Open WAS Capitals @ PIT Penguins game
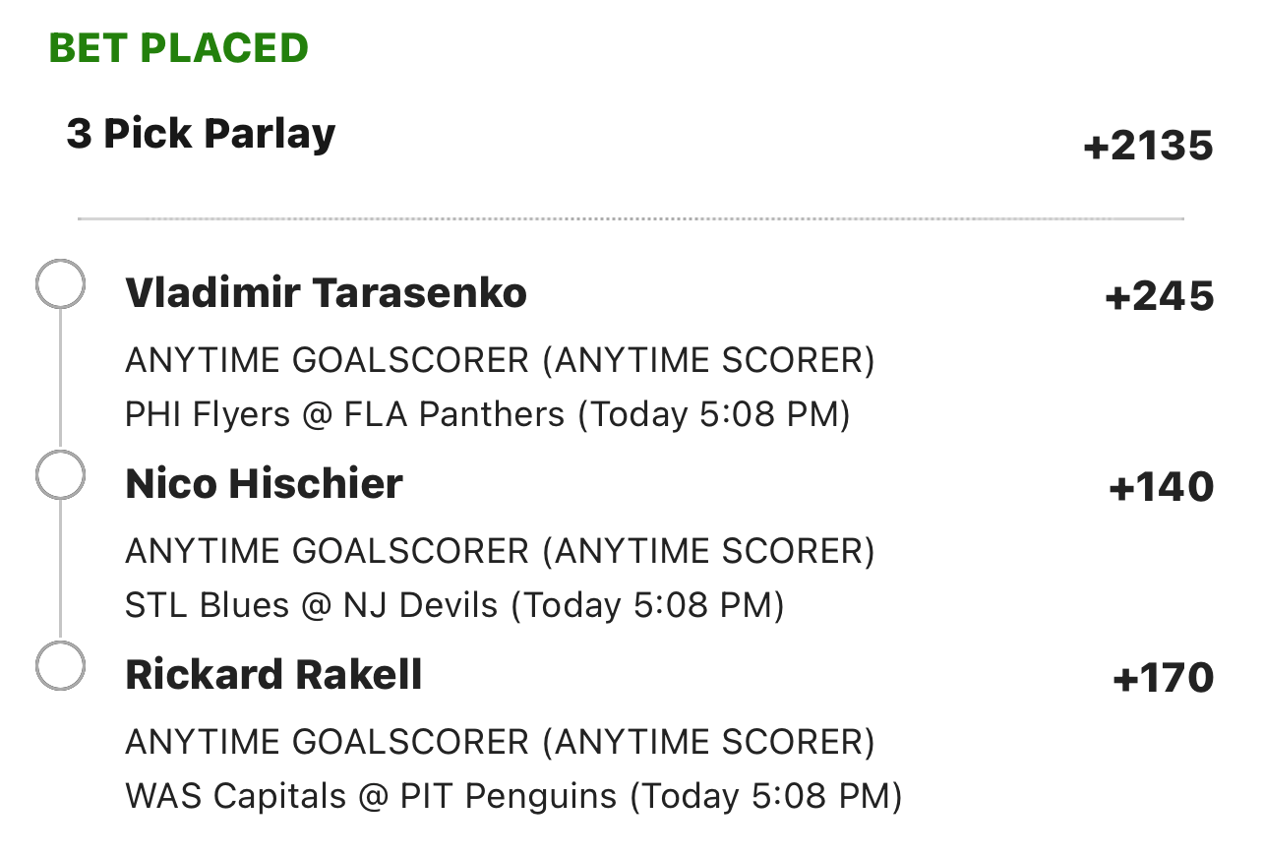The height and width of the screenshot is (858, 1263). click(513, 796)
